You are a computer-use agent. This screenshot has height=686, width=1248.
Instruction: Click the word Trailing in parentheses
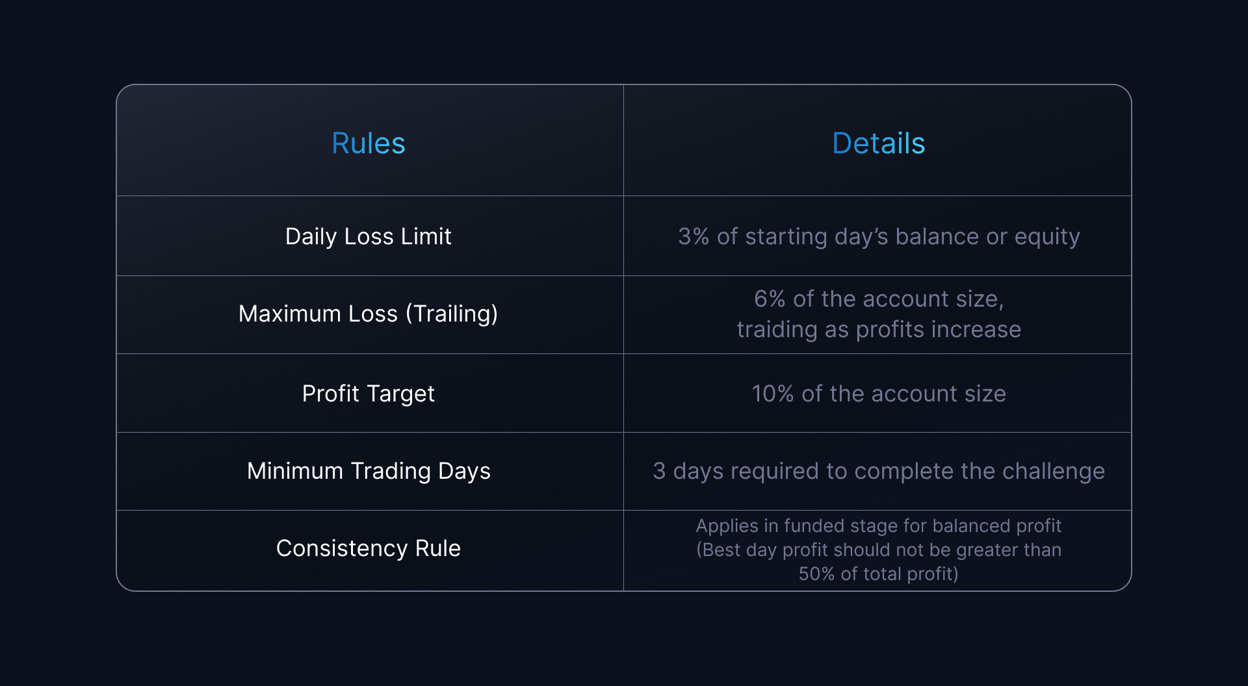coord(452,314)
